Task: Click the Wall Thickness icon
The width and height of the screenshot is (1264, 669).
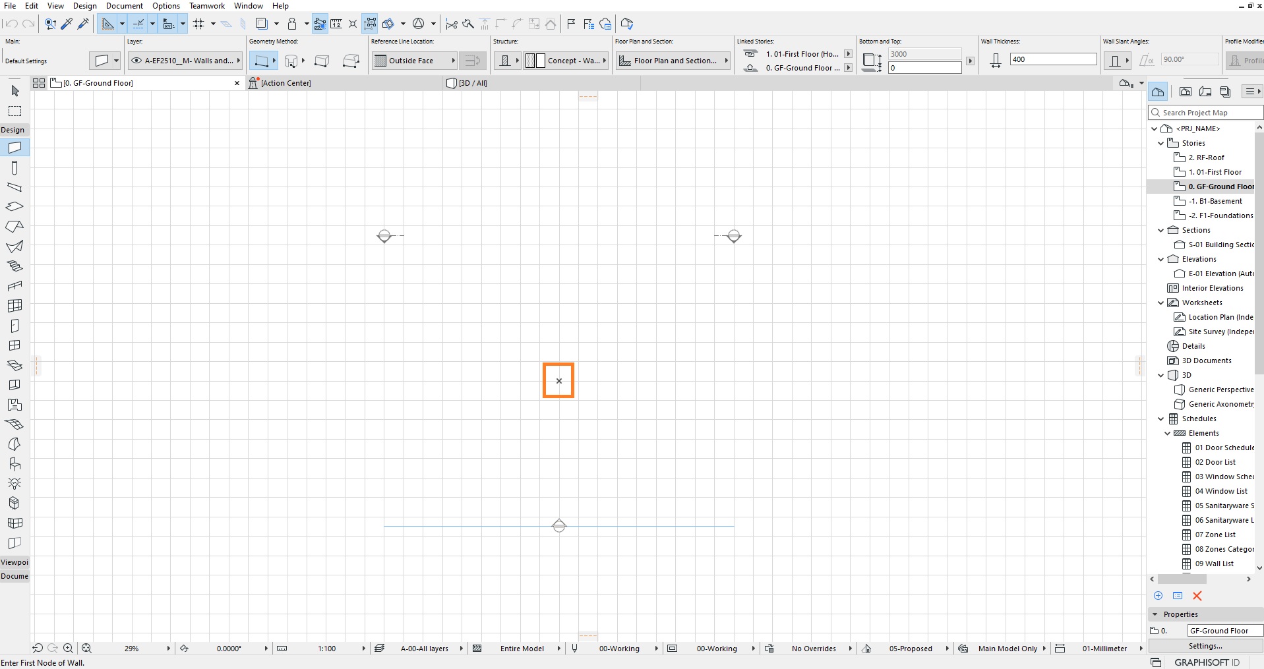Action: [996, 61]
